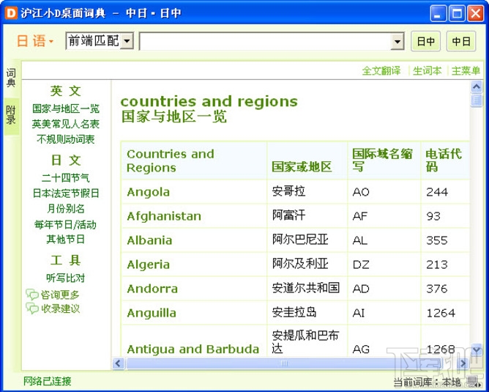The height and width of the screenshot is (392, 489).
Task: Click the horizontal scrollbar thumb
Action: coord(284,363)
